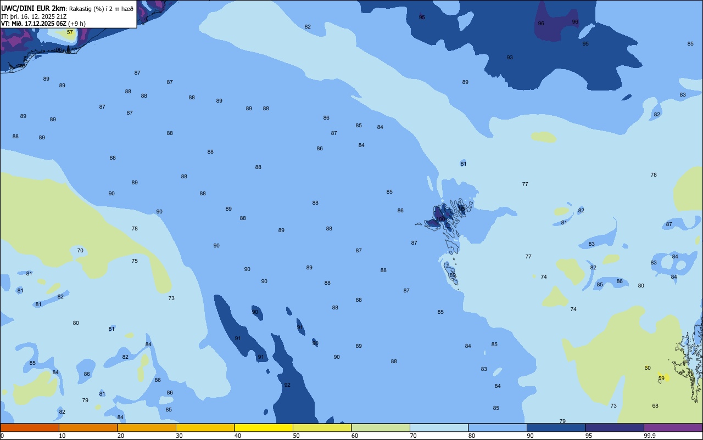Select the orange 10–20 legend color segment
The height and width of the screenshot is (440, 703).
pyautogui.click(x=88, y=427)
